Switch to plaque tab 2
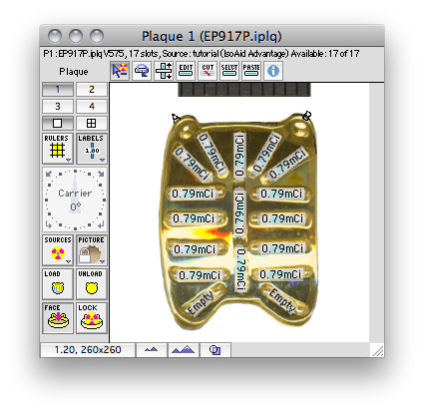Screen dimensions: 424x412 coord(92,89)
